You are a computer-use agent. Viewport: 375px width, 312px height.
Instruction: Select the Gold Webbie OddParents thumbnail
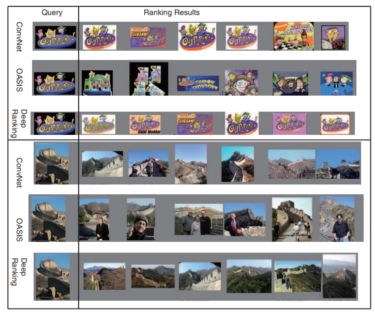(x=145, y=124)
